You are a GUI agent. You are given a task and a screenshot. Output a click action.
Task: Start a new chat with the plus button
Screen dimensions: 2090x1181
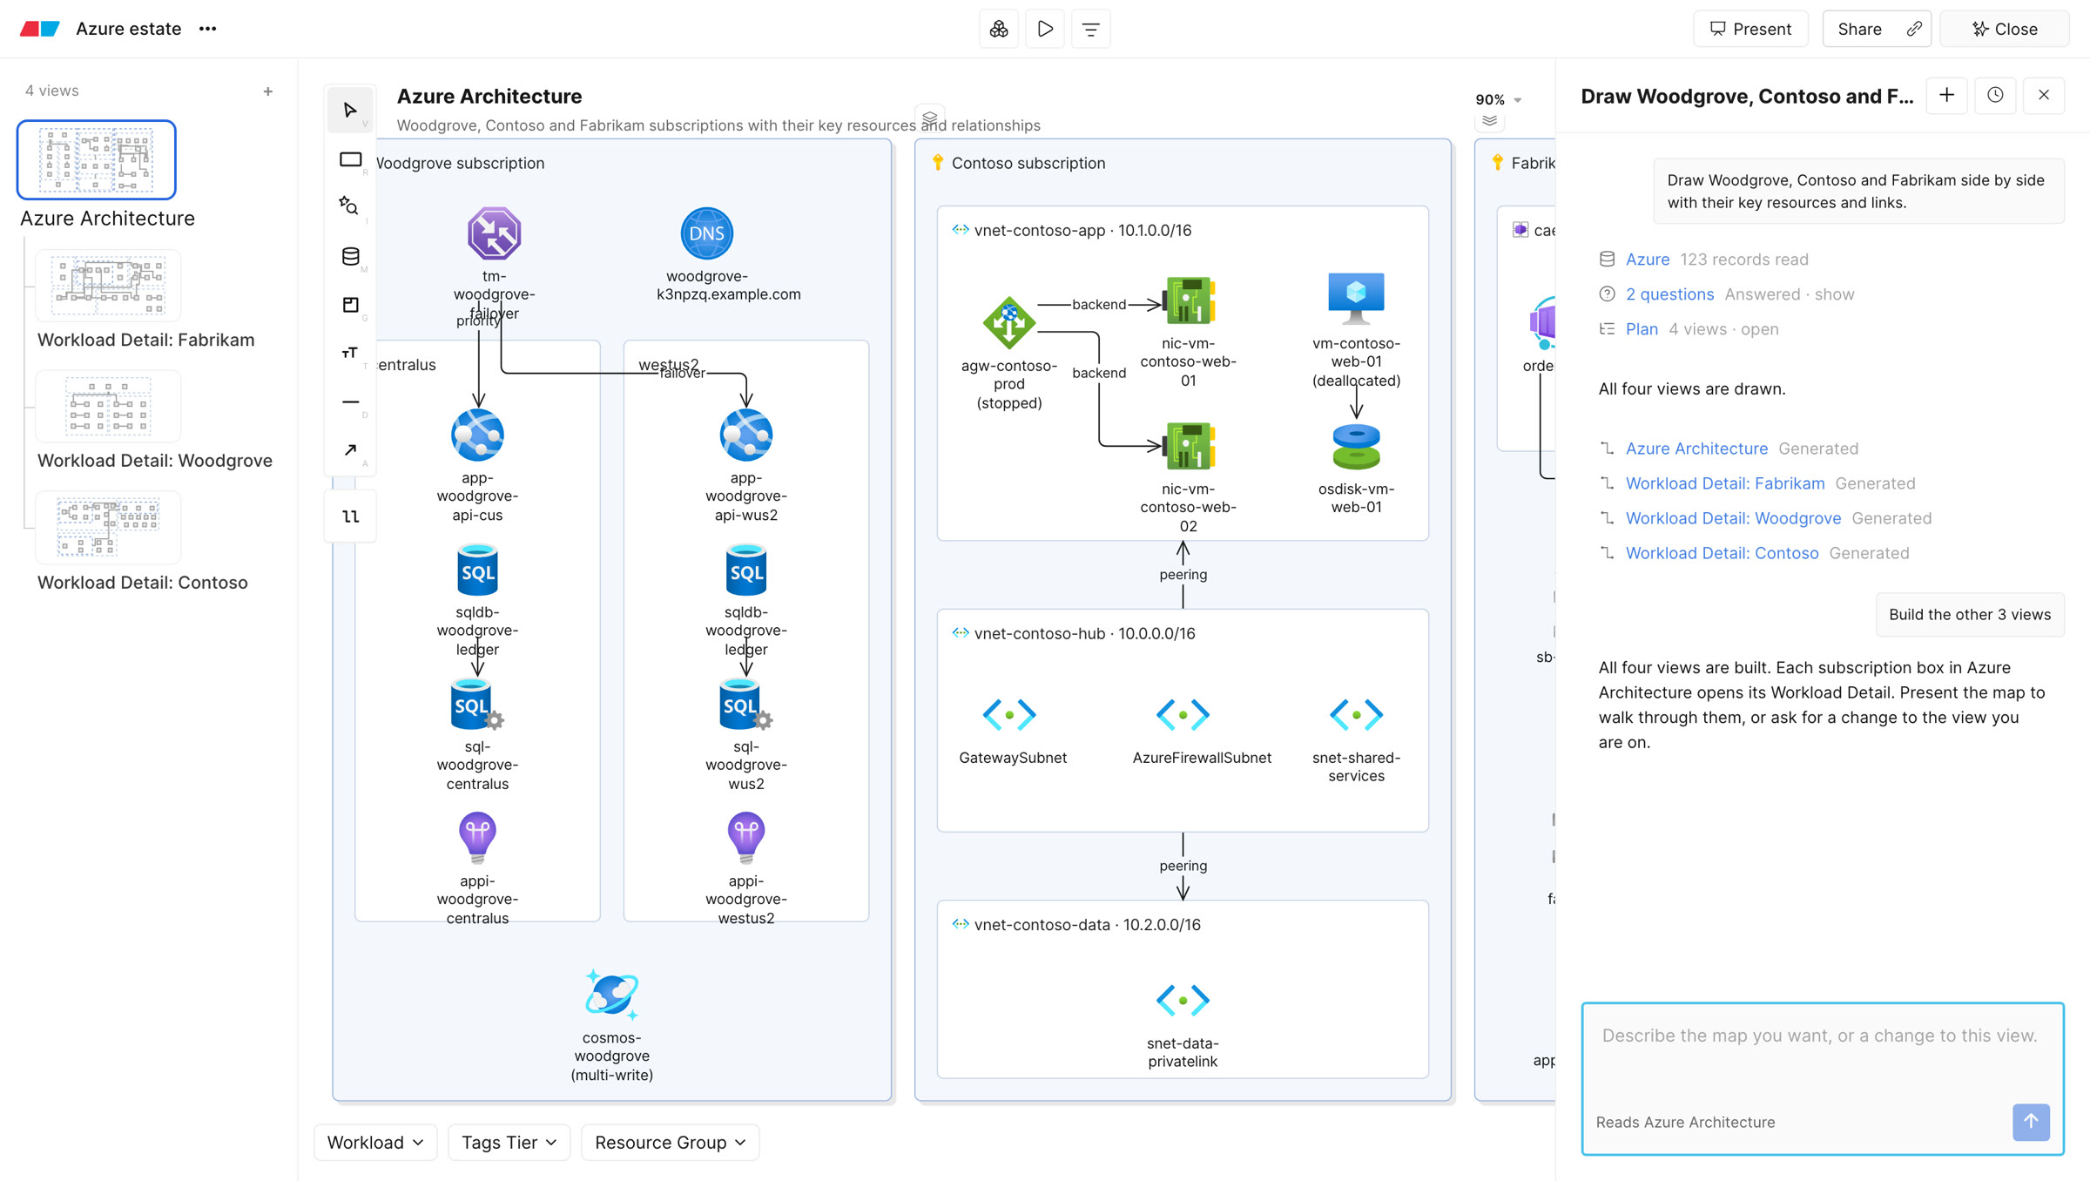(x=1947, y=95)
